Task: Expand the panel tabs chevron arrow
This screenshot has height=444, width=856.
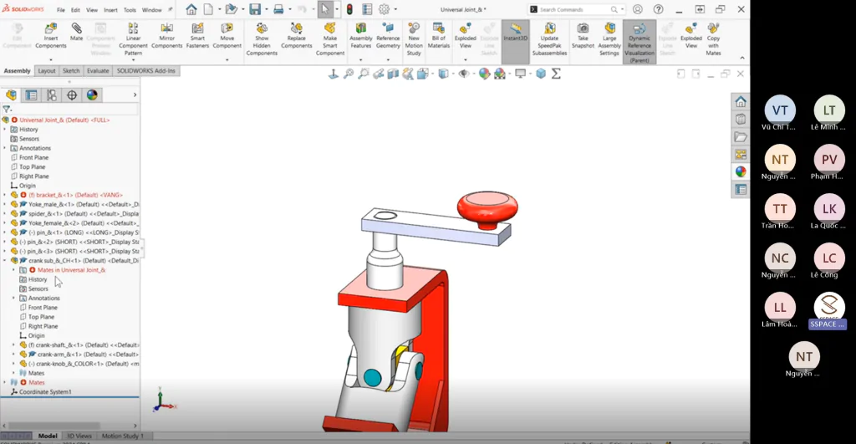Action: (x=135, y=95)
